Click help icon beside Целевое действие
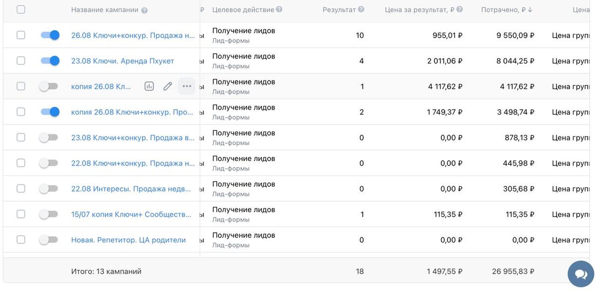This screenshot has width=596, height=290. coord(279,9)
